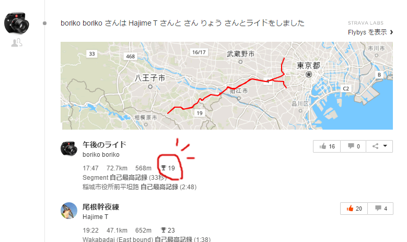The width and height of the screenshot is (407, 242).
Task: Open the boriko boriko athlete name link
Action: click(101, 155)
